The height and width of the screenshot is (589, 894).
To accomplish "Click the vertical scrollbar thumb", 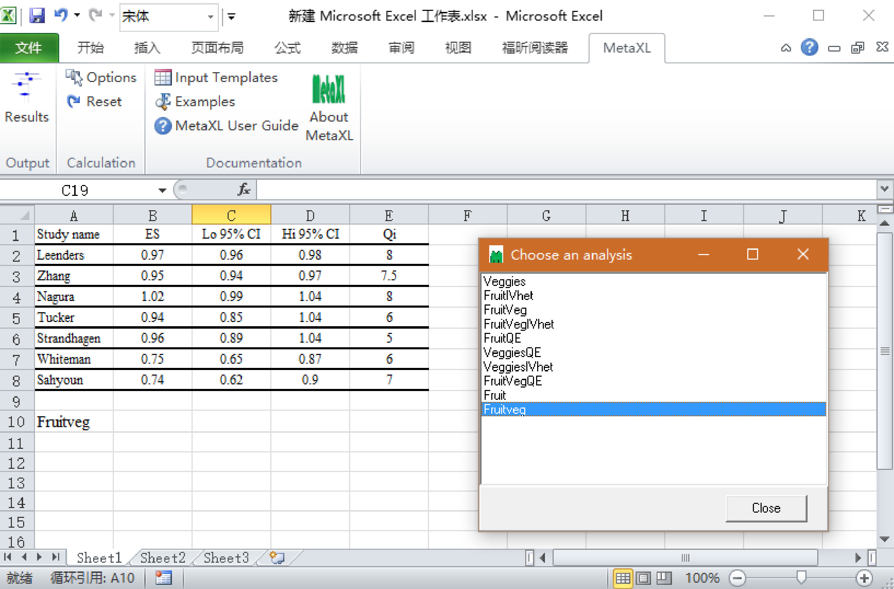I will [x=885, y=351].
